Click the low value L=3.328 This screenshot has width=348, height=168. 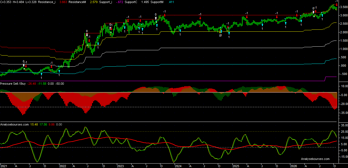32,2
